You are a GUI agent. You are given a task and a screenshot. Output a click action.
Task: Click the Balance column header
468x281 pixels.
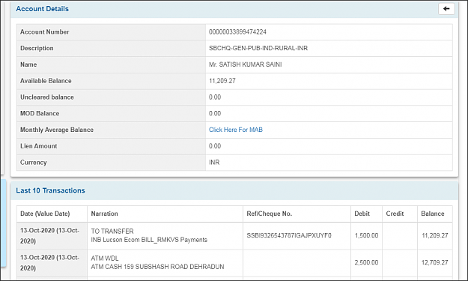433,214
